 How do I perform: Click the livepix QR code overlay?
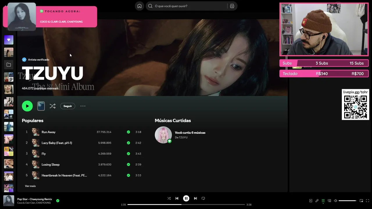355,107
